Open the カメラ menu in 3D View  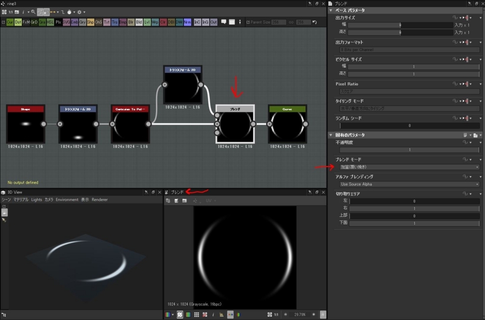click(49, 200)
